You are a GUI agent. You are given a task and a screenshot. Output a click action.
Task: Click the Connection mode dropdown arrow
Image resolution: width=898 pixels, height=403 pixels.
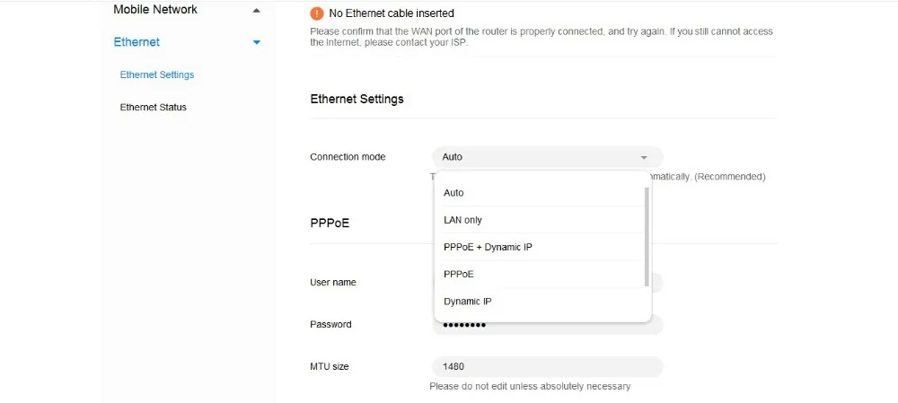point(644,157)
